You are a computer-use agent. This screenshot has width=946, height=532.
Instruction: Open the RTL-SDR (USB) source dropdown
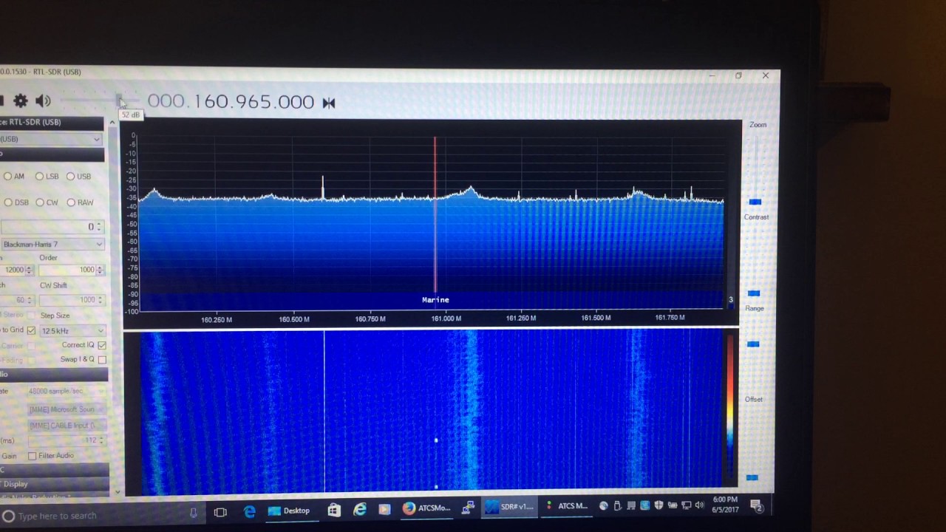[50, 139]
